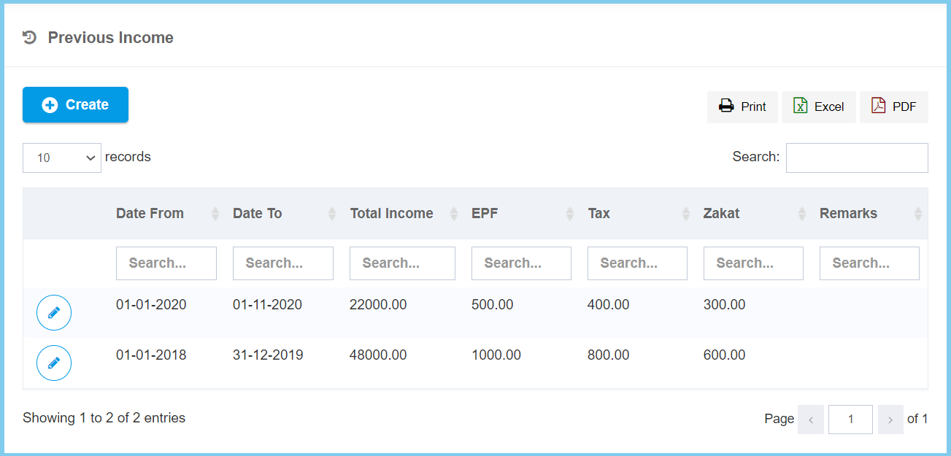Sort by Zakat column arrows

(802, 214)
